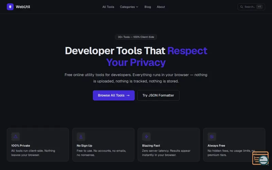Viewport: 272px width, 170px height.
Task: Click the 30+ Tools client-side badge
Action: click(x=136, y=37)
